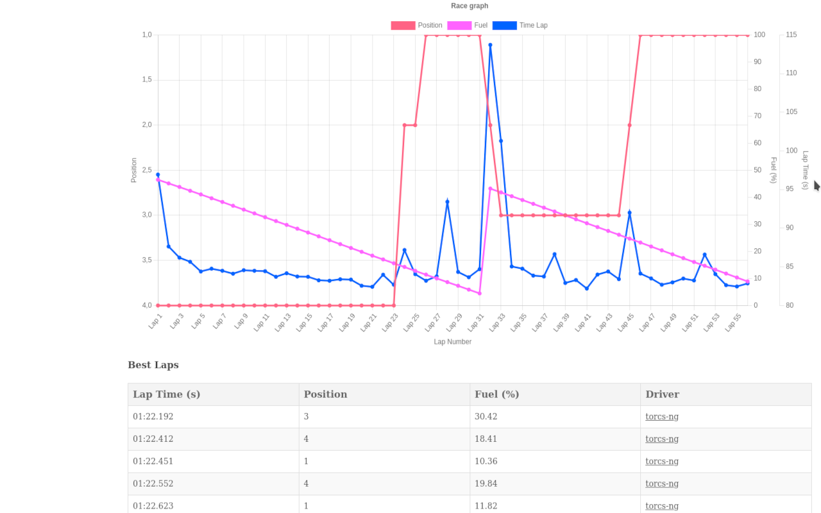821x513 pixels.
Task: Toggle the Fuel series in the legend
Action: click(468, 26)
